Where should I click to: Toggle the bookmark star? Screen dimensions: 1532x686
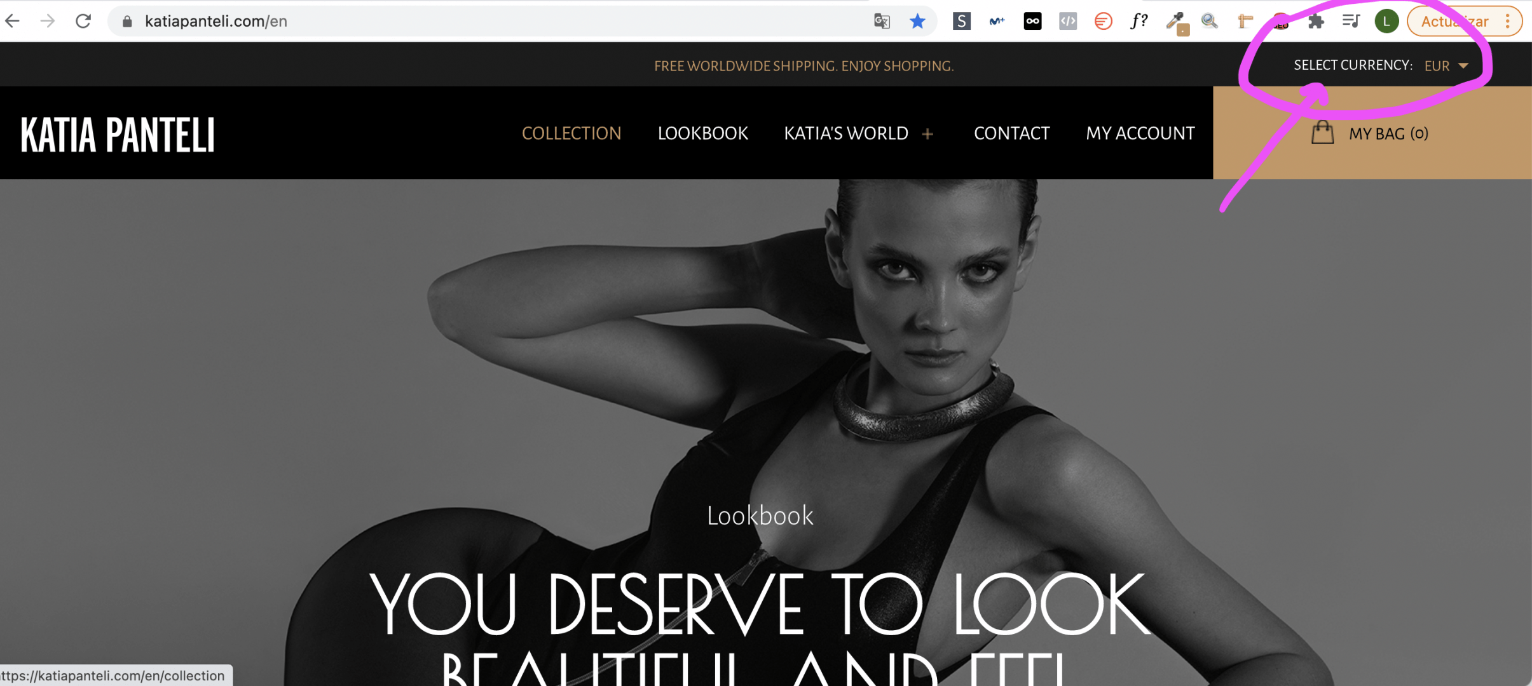click(x=917, y=21)
